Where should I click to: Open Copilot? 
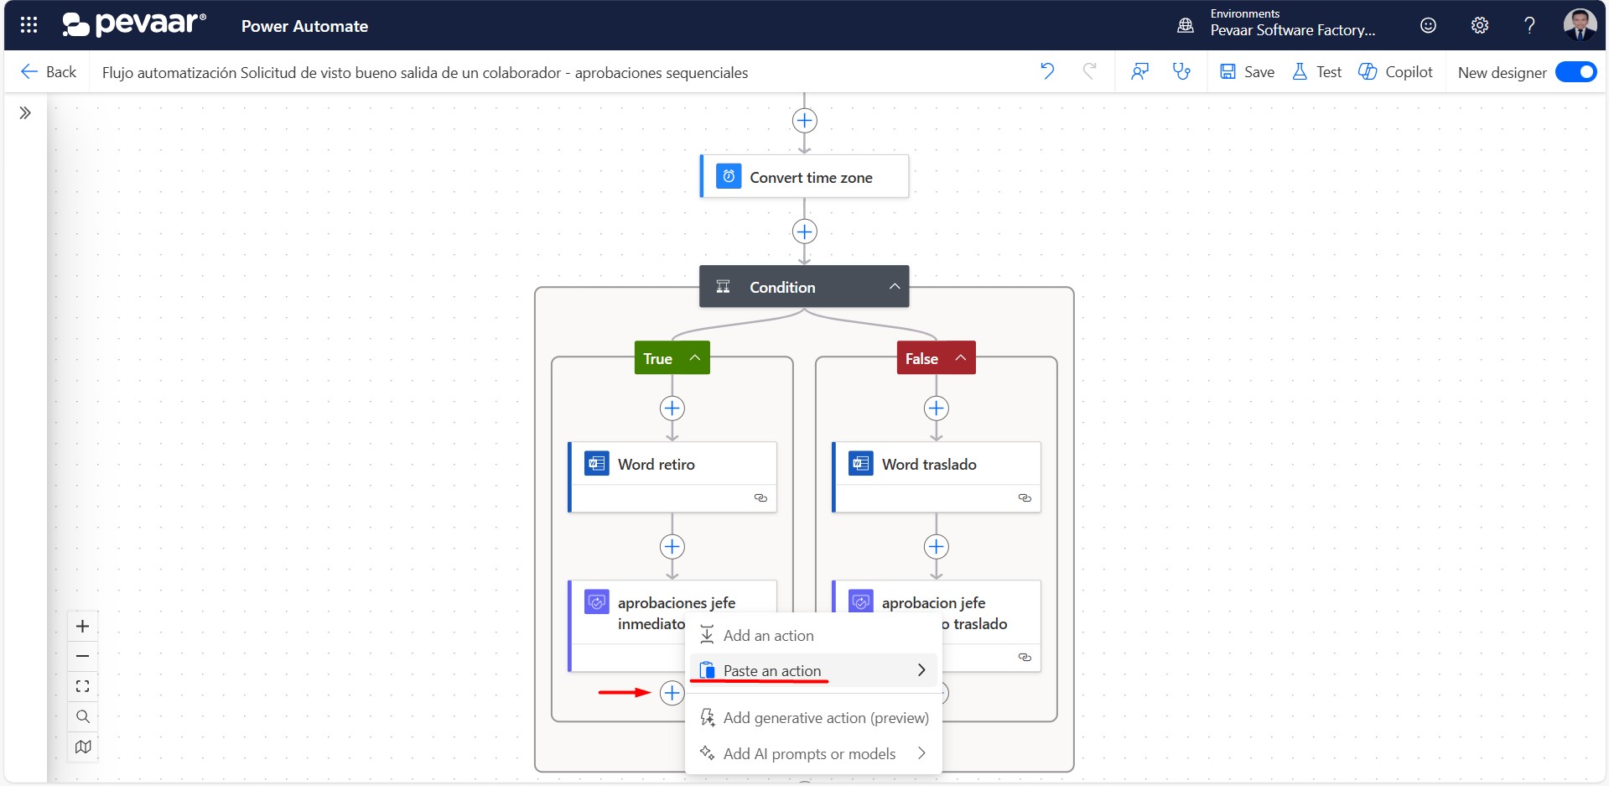1395,72
